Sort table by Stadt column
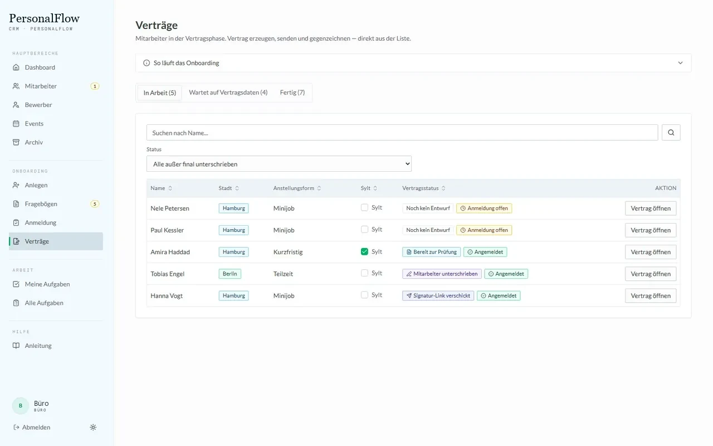 pyautogui.click(x=229, y=188)
